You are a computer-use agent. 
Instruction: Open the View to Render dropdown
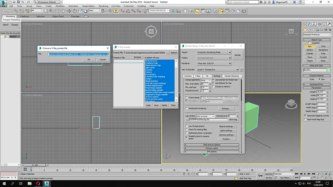(x=218, y=70)
